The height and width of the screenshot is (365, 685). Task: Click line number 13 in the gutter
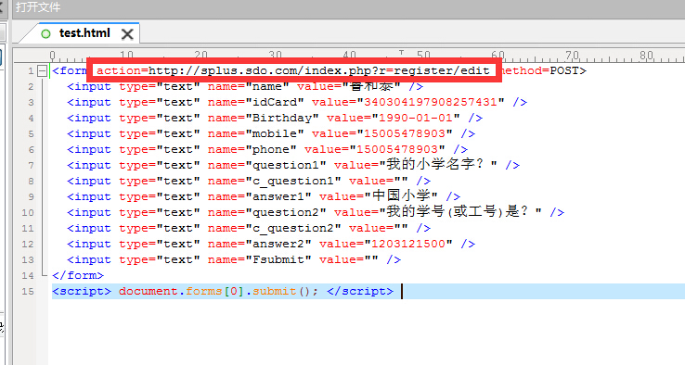click(x=28, y=259)
